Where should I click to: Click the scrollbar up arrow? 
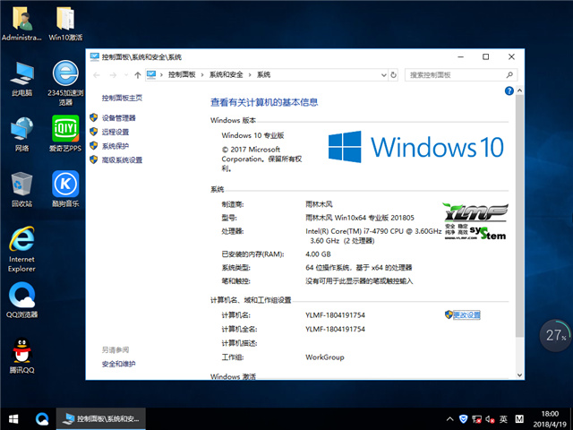pyautogui.click(x=519, y=90)
